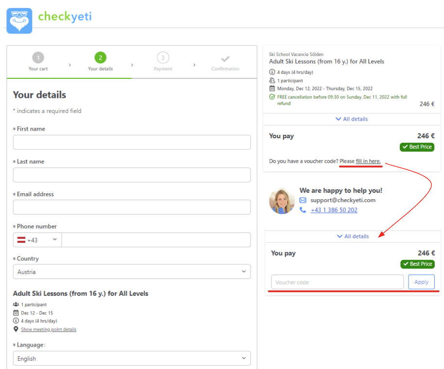
Task: Click the 'Adult Ski Lessons' title in order summary
Action: click(326, 61)
